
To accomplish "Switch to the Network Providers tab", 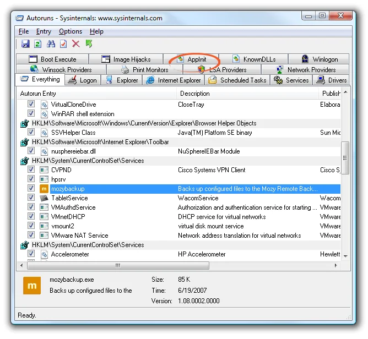I will [305, 70].
